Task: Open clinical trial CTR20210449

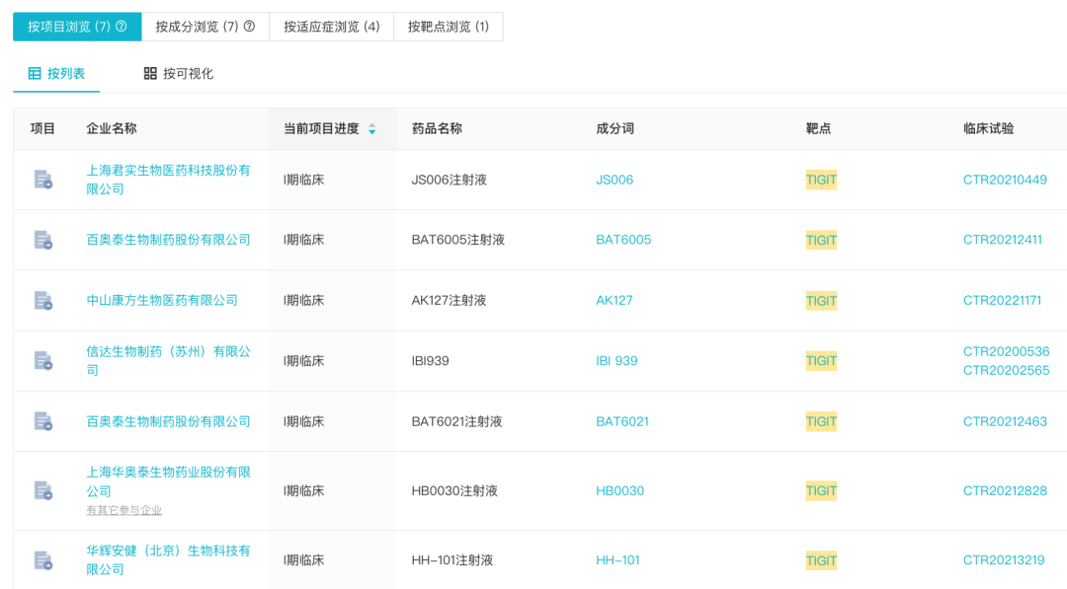Action: tap(1005, 180)
